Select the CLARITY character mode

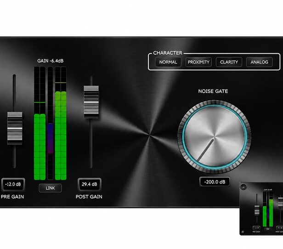click(229, 62)
